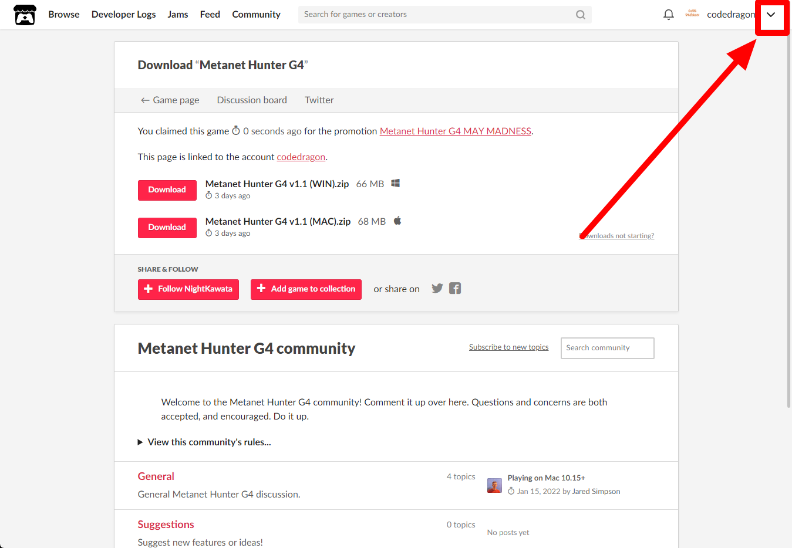This screenshot has width=792, height=548.
Task: Click the Apple platform icon
Action: (x=397, y=221)
